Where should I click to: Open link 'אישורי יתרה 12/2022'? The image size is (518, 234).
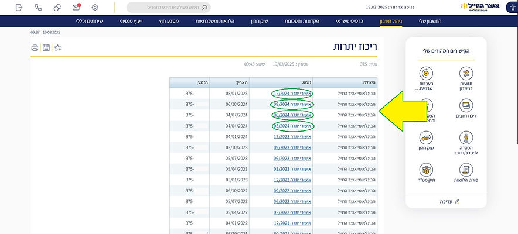coord(292,180)
